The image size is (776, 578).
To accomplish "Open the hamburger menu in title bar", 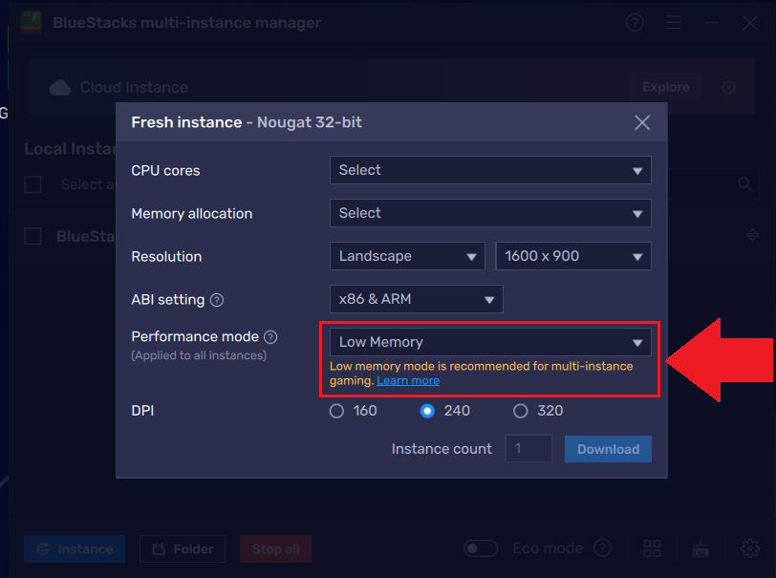I will point(674,23).
